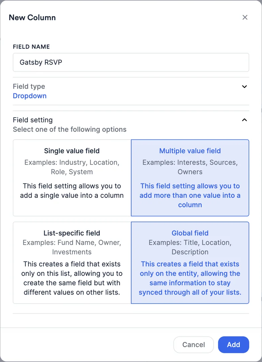Collapse the Field setting section chevron

point(244,120)
